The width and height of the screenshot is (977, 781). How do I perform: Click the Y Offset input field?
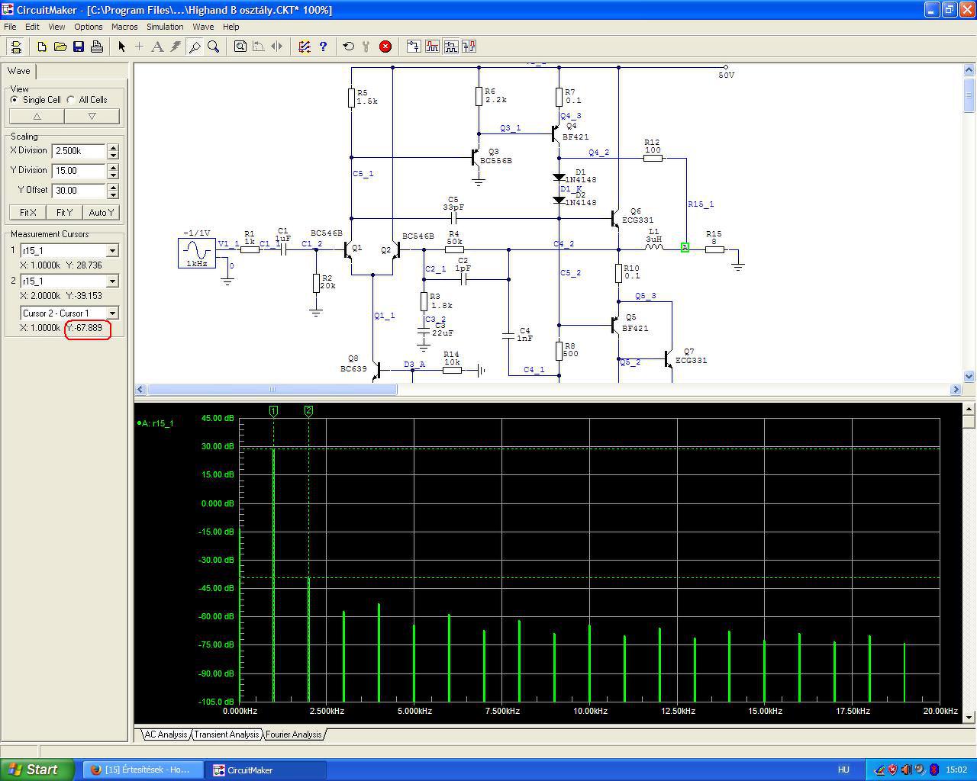(78, 191)
